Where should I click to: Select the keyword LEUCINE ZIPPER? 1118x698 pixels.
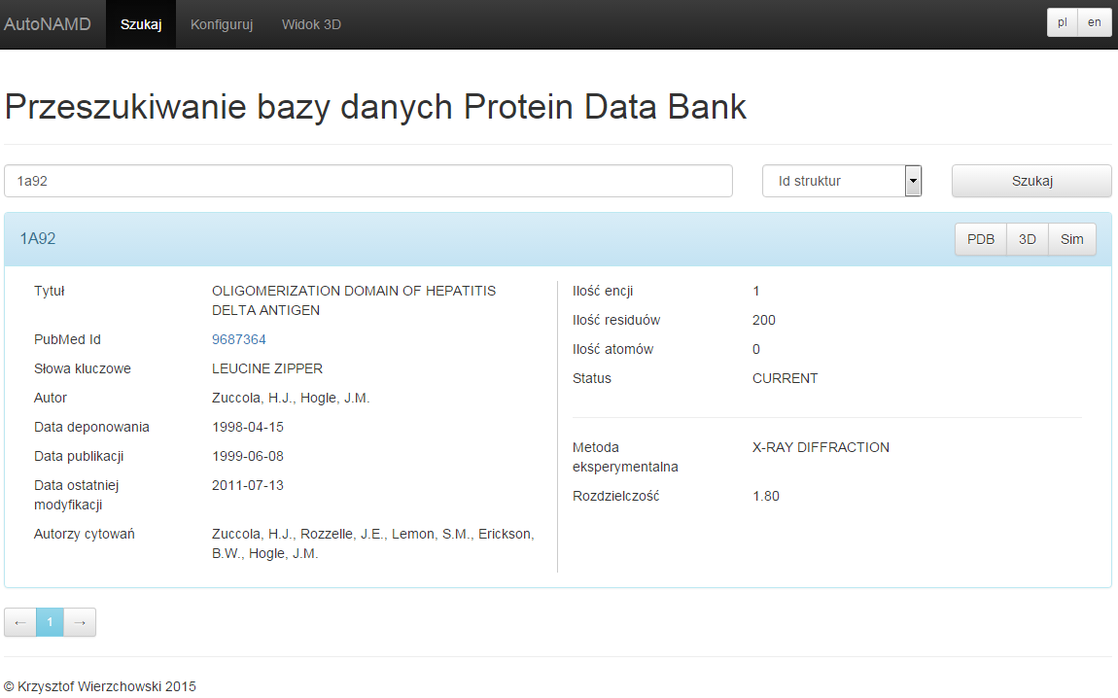click(267, 368)
